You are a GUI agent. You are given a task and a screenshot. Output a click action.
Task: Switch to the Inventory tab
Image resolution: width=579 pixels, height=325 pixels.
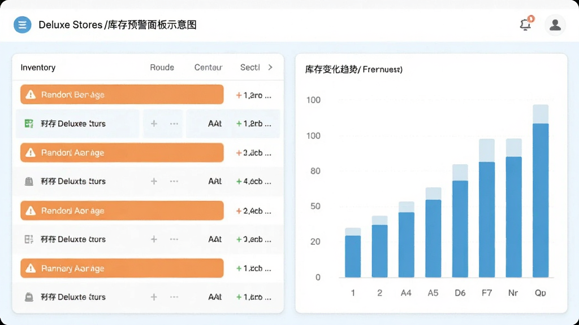(x=38, y=68)
